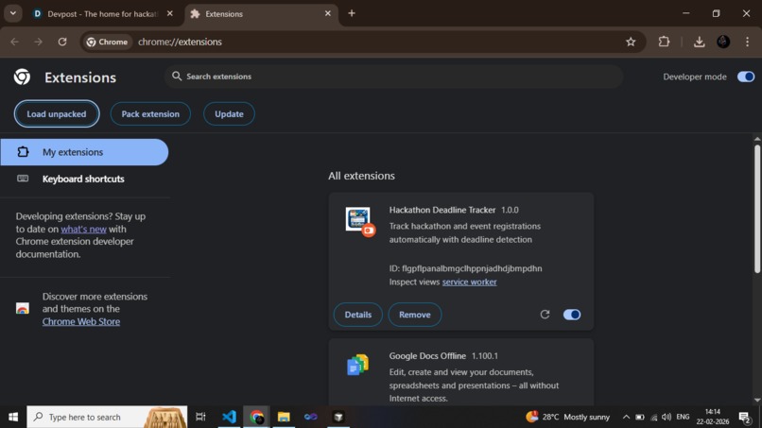Click the magnifier icon in Search extensions
Image resolution: width=762 pixels, height=428 pixels.
click(x=177, y=77)
